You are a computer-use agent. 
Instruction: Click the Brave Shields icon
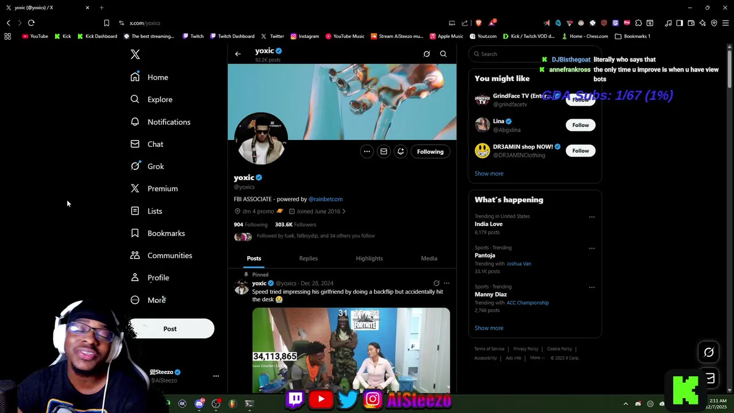point(478,23)
